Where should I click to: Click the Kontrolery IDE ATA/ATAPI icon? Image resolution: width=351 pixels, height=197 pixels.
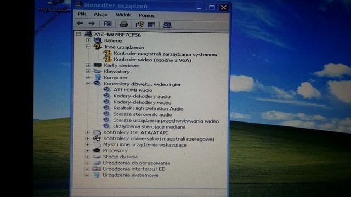[x=97, y=132]
